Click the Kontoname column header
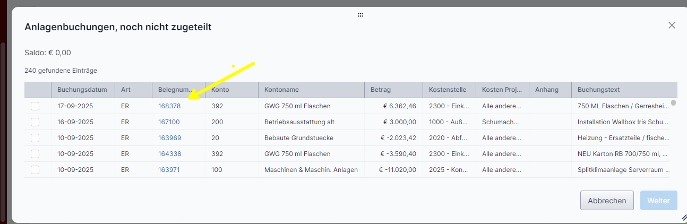 pos(282,90)
